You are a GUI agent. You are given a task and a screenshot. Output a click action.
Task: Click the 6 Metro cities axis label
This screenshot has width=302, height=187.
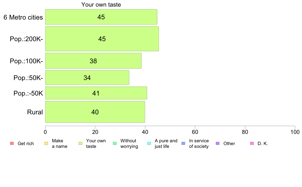(x=23, y=17)
